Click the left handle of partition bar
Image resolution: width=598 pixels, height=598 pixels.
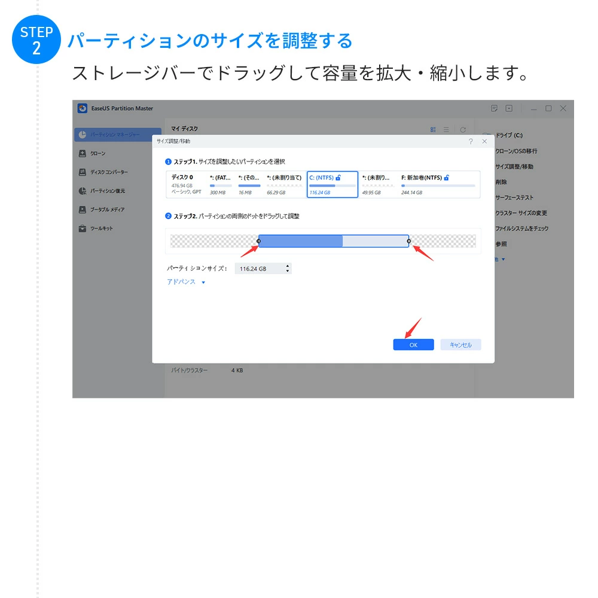point(258,241)
